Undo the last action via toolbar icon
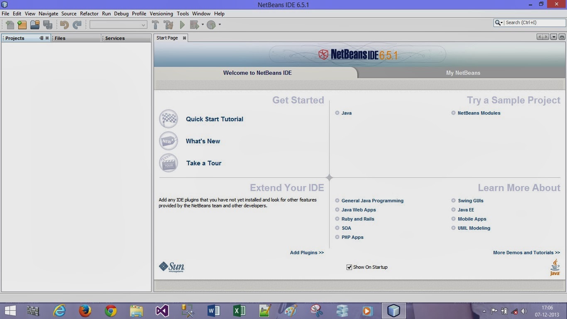Screen dimensions: 567x319 [x=64, y=25]
